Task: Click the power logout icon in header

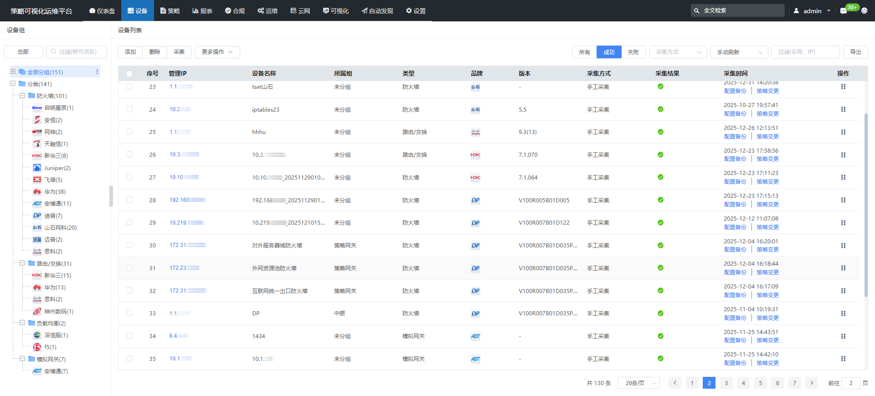Action: [x=864, y=10]
